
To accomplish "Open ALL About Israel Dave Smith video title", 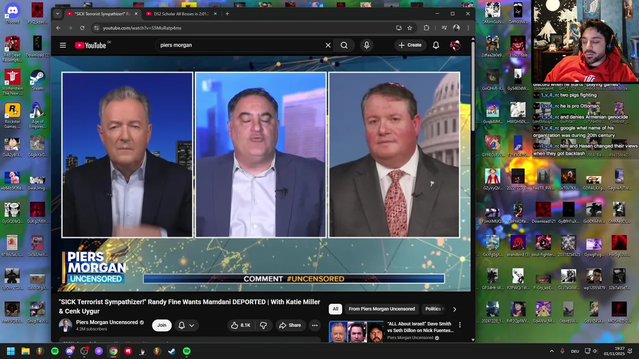I will point(420,327).
